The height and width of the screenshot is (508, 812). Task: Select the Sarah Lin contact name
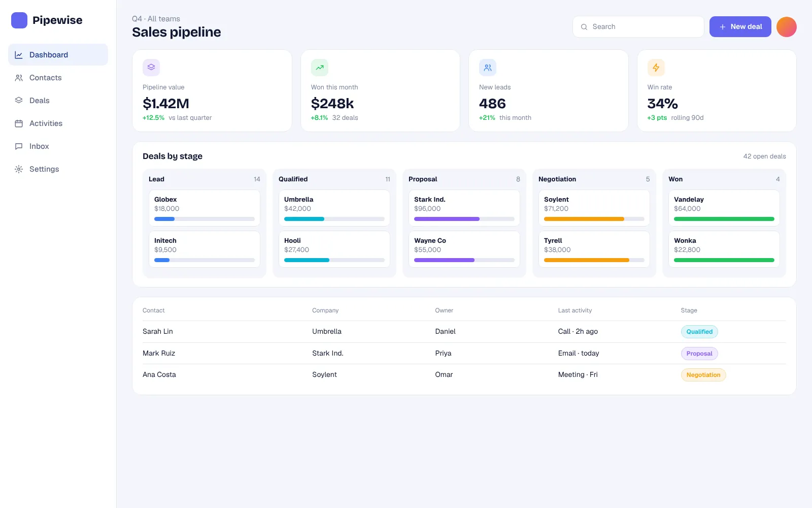(x=158, y=332)
